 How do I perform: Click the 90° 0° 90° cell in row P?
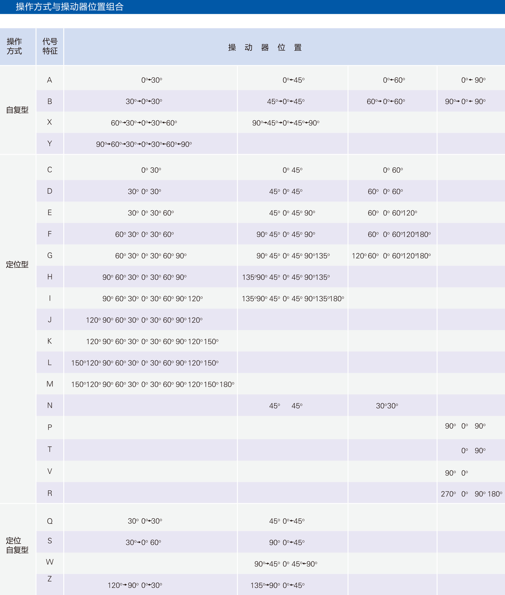point(465,426)
